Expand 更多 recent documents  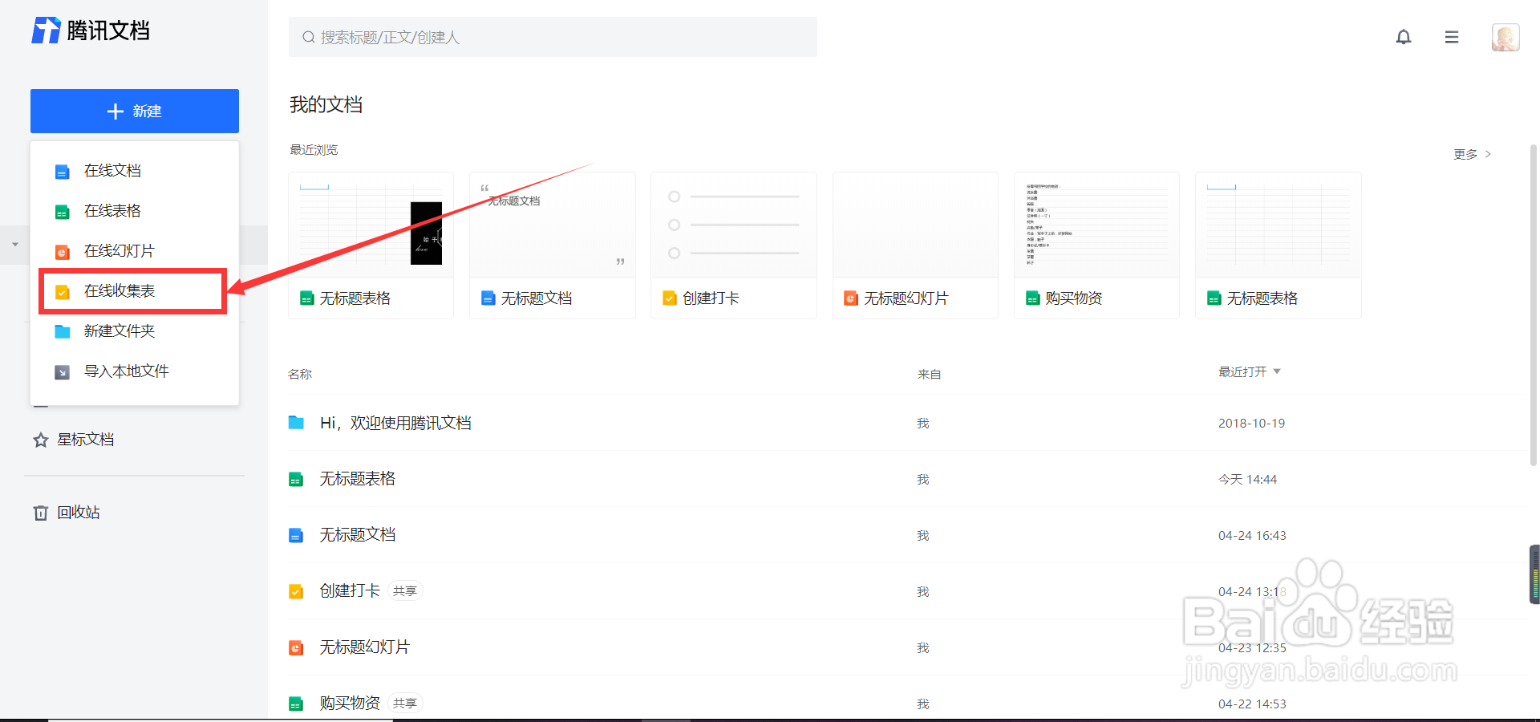pyautogui.click(x=1473, y=154)
